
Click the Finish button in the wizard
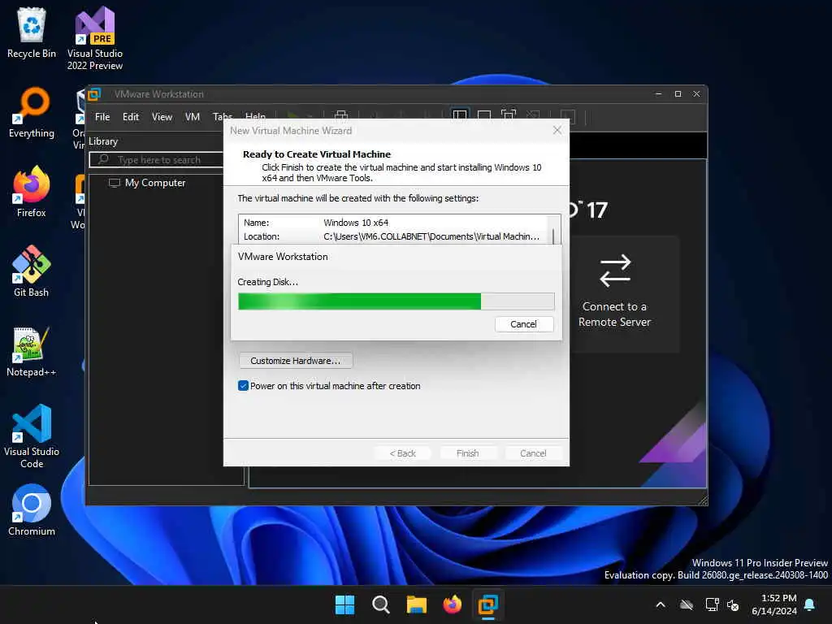click(467, 453)
